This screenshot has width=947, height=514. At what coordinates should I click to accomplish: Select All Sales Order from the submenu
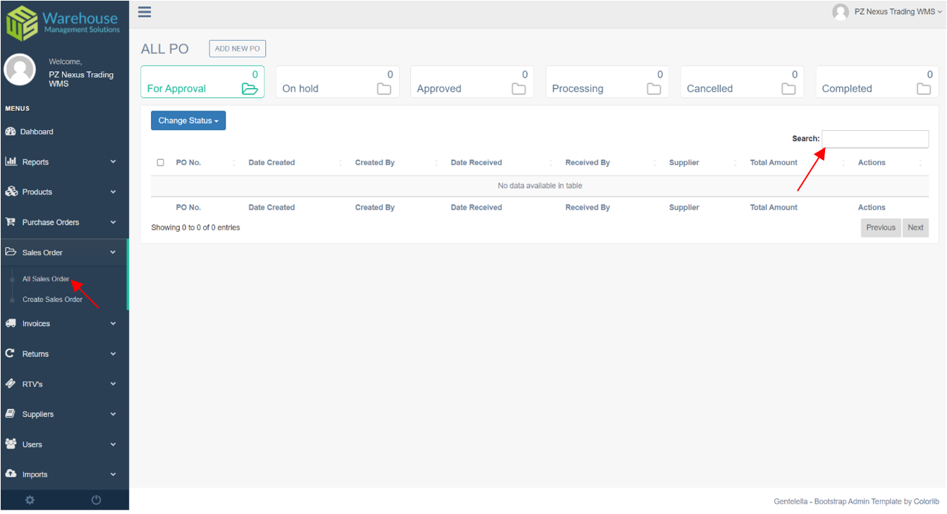[47, 279]
